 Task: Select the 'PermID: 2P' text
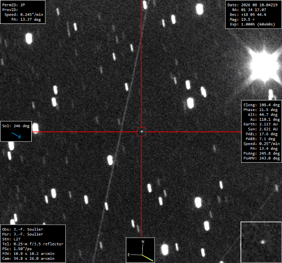click(x=14, y=5)
